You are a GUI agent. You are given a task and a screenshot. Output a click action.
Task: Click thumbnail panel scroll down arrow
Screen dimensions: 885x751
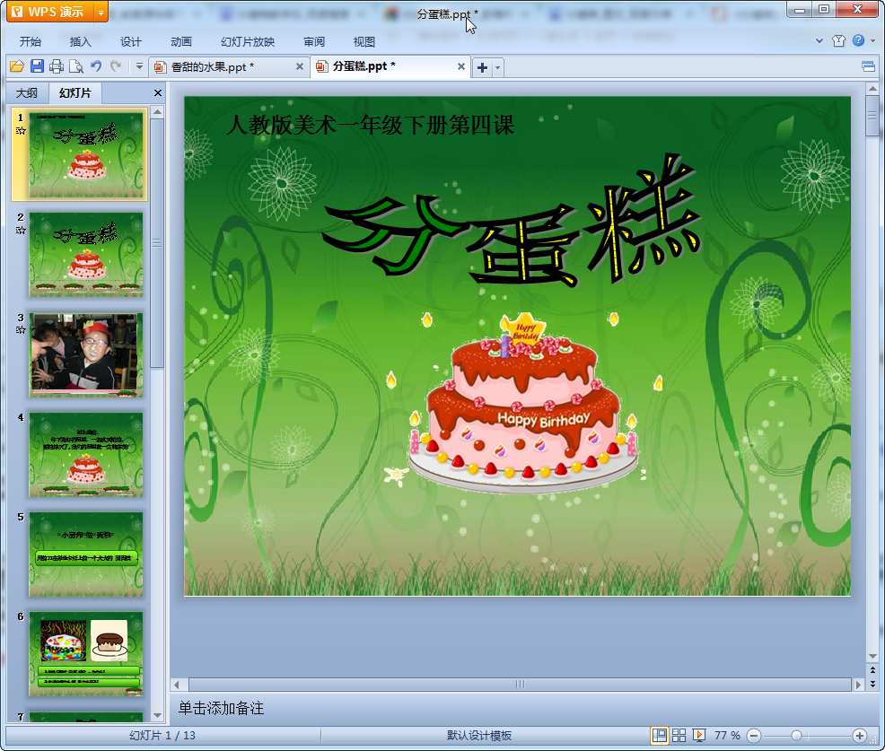157,715
